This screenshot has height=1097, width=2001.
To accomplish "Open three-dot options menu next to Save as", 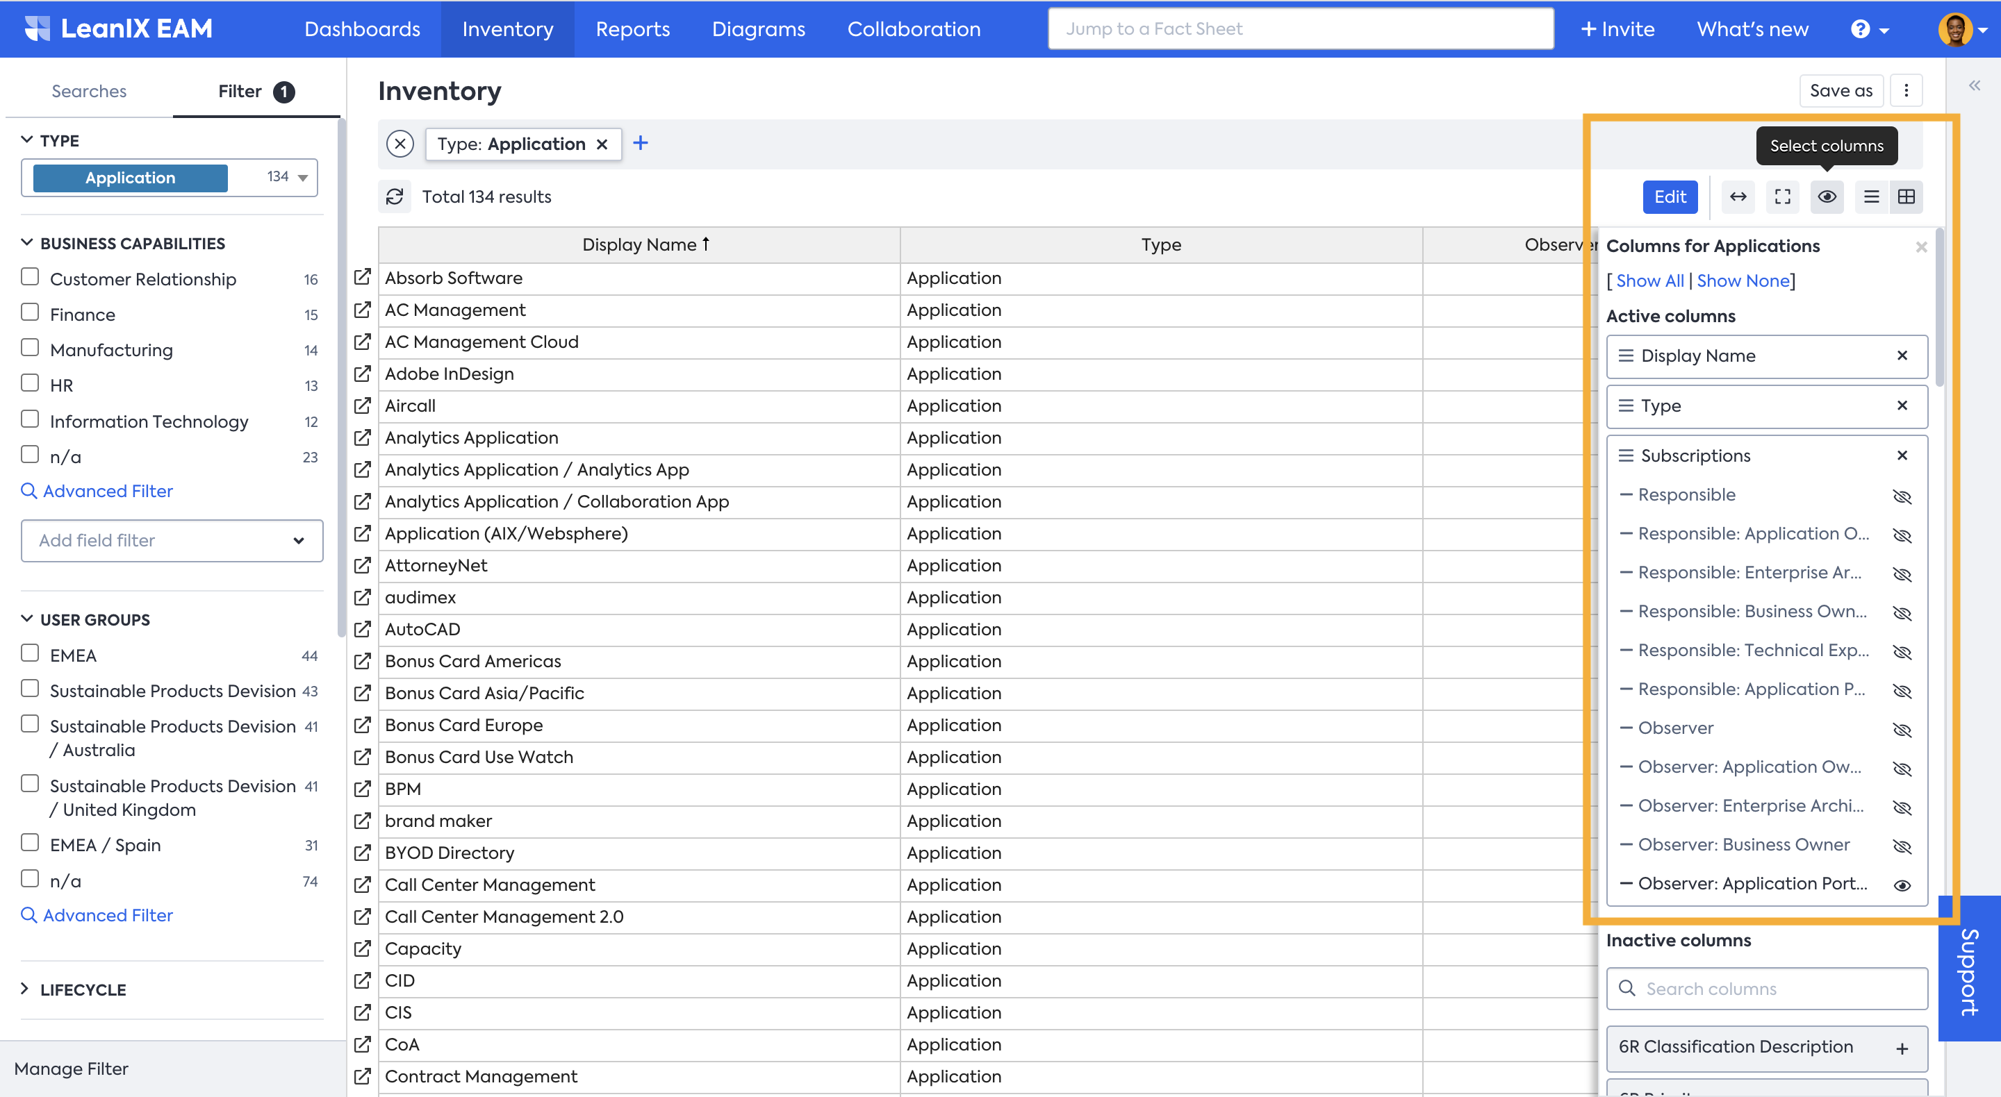I will [x=1907, y=90].
